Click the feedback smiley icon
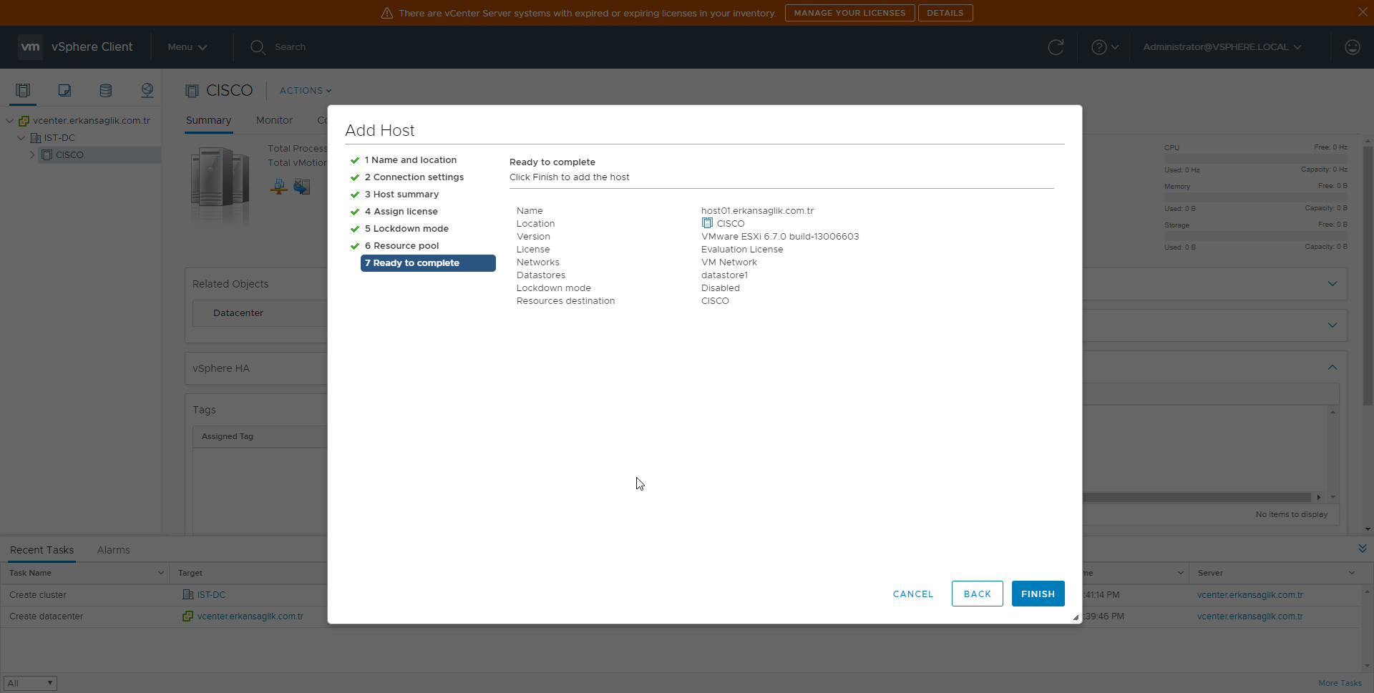This screenshot has width=1374, height=693. coord(1352,47)
